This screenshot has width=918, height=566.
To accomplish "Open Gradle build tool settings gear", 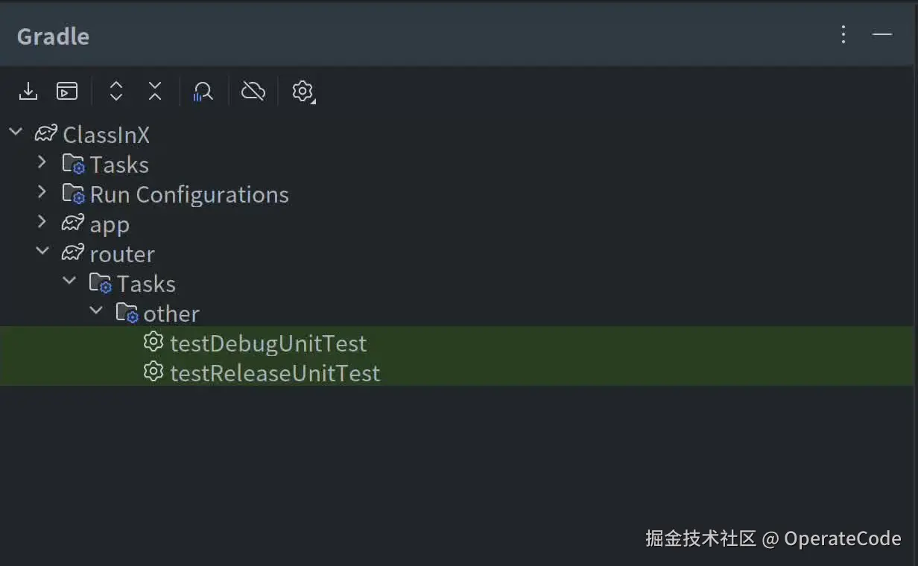I will point(303,91).
